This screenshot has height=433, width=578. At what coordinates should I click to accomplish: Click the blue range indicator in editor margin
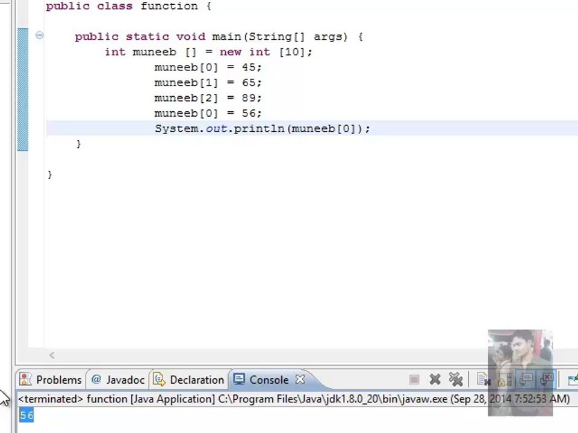(x=23, y=90)
